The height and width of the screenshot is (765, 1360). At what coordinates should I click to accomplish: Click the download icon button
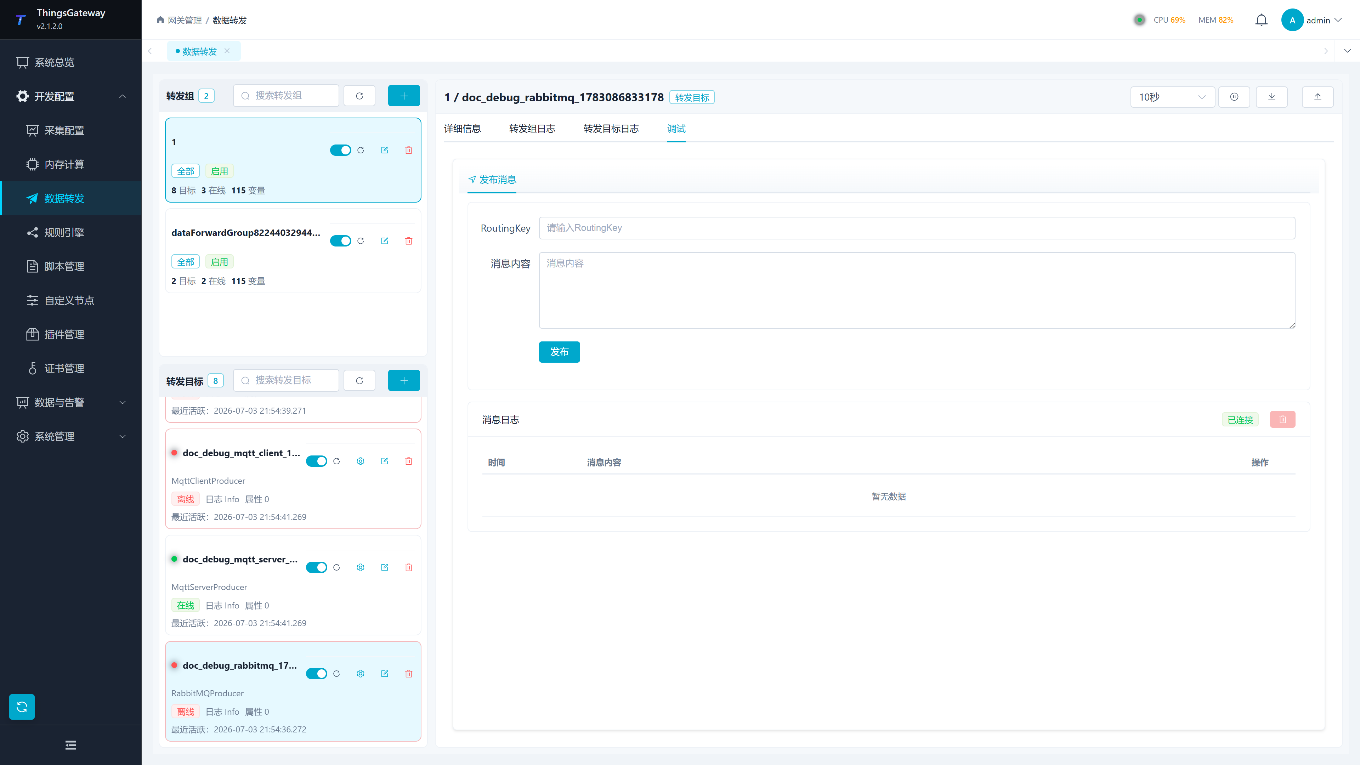(1272, 97)
